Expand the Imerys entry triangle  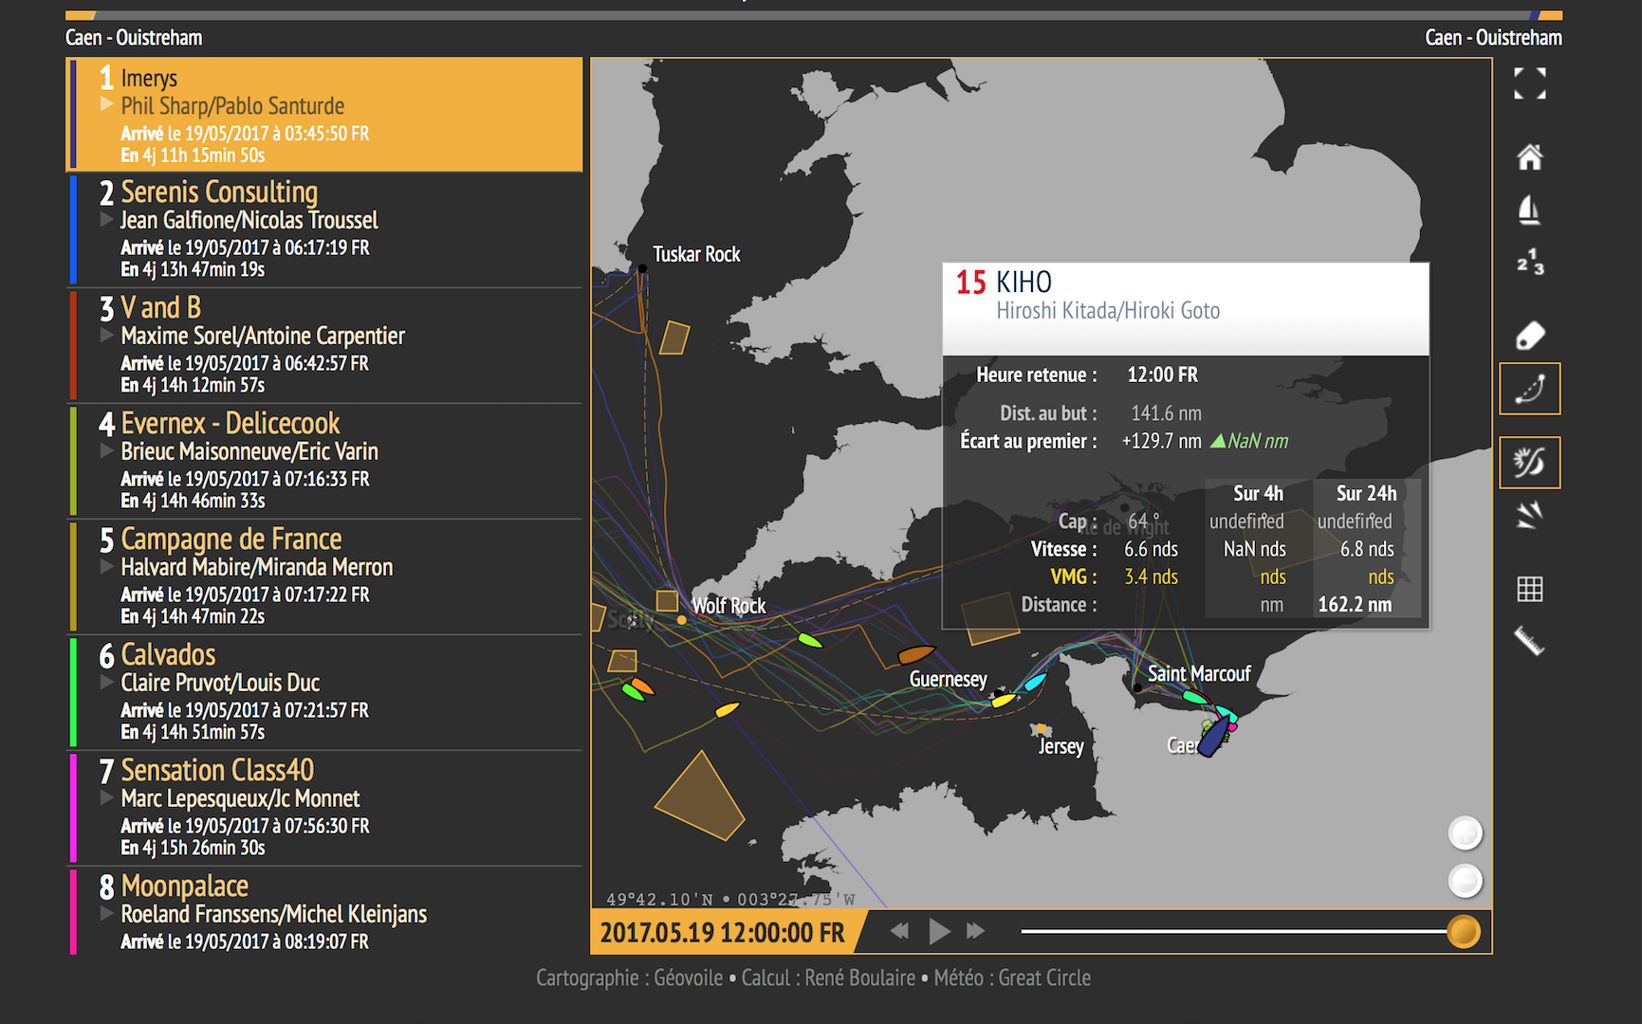107,104
